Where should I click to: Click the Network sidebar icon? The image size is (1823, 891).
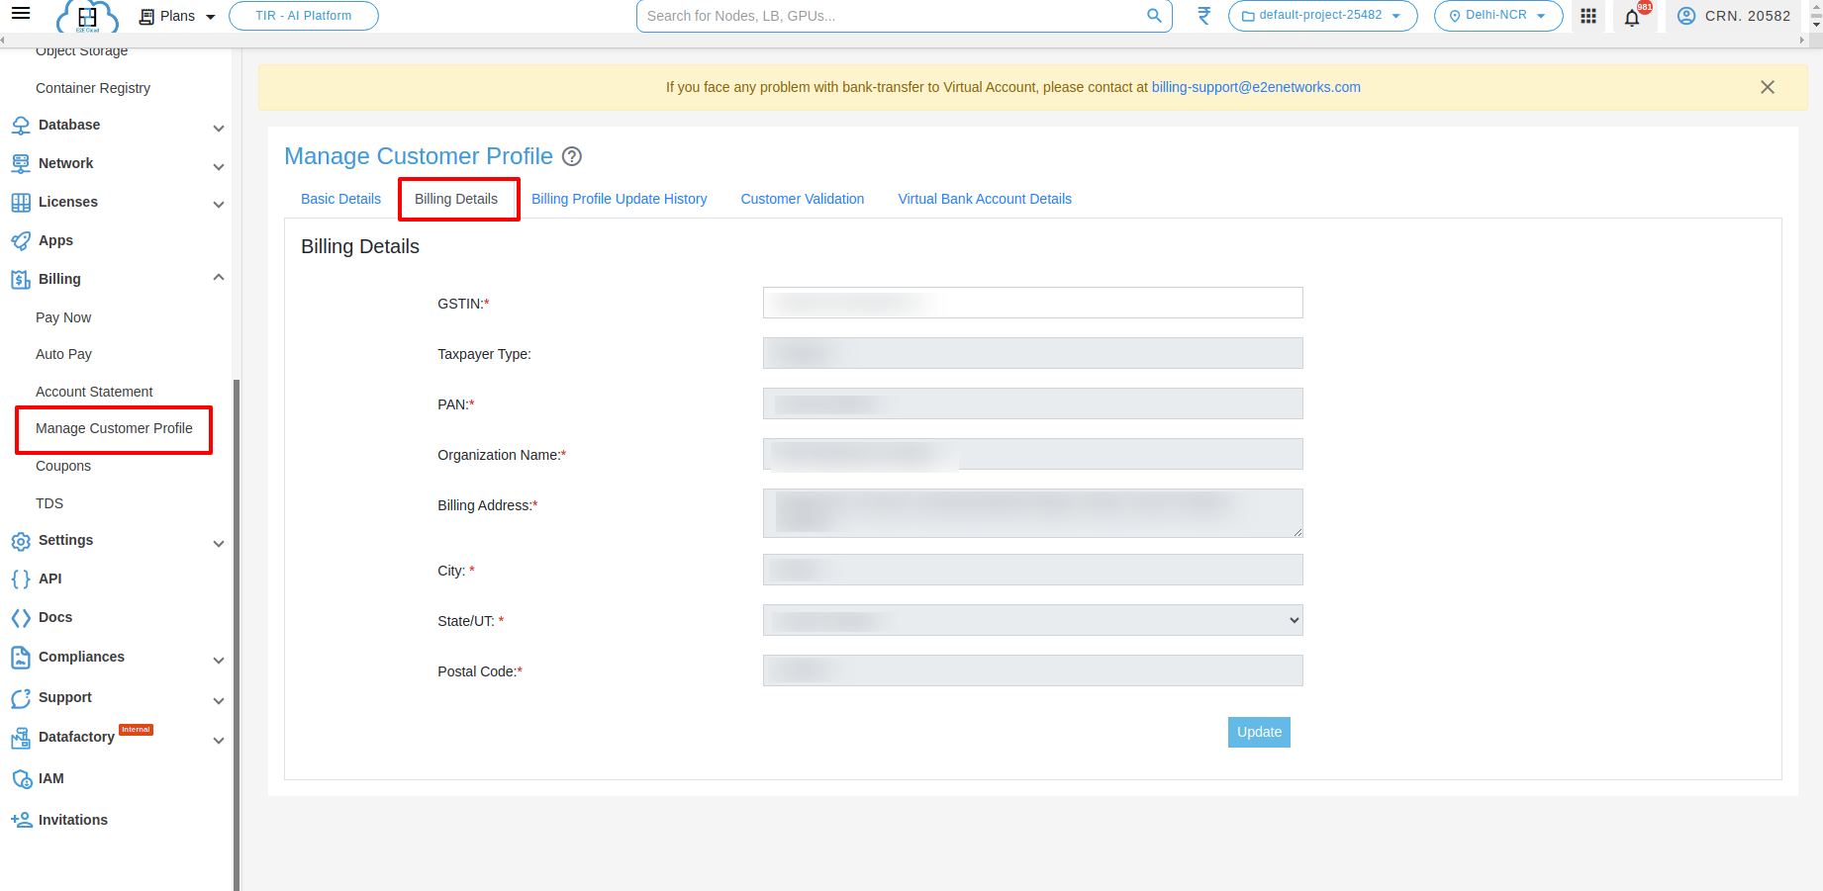coord(21,164)
